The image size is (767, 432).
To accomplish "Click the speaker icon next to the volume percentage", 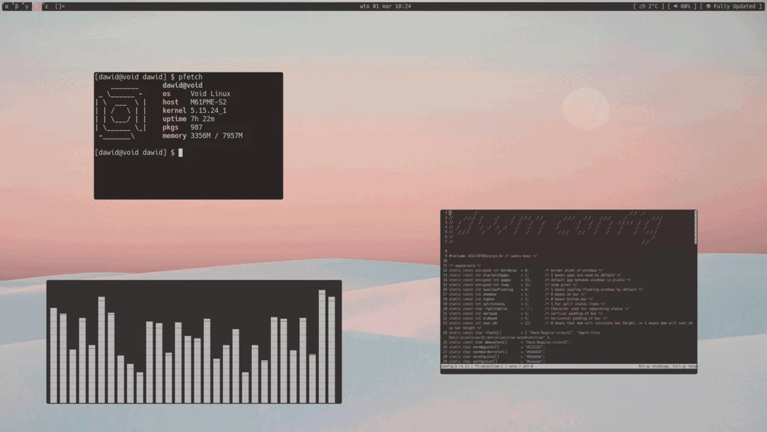I will [x=675, y=6].
